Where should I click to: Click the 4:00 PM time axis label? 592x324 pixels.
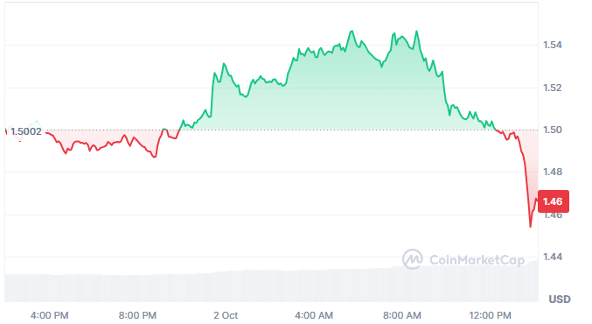[x=50, y=315]
